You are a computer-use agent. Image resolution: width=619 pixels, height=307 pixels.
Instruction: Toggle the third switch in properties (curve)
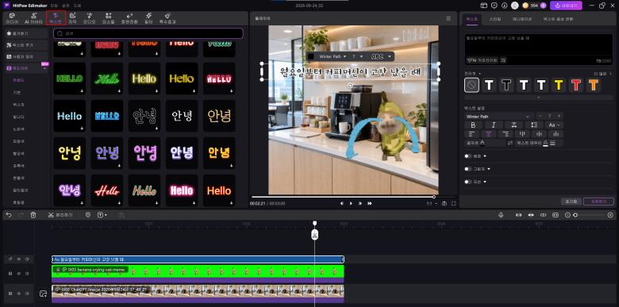[x=467, y=182]
